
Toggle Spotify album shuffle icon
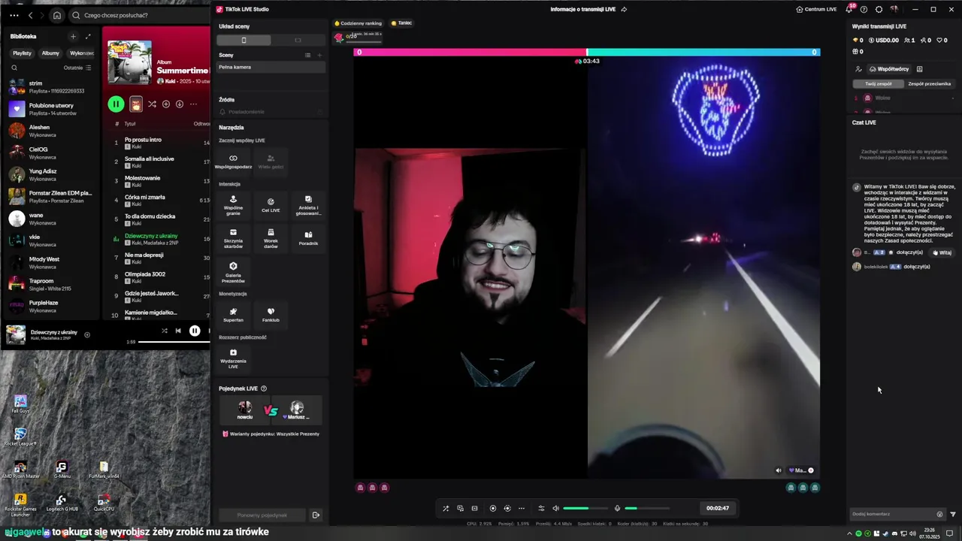152,104
